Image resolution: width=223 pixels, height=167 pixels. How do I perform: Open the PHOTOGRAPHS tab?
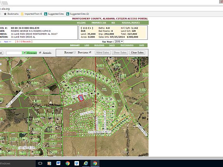(x=127, y=45)
